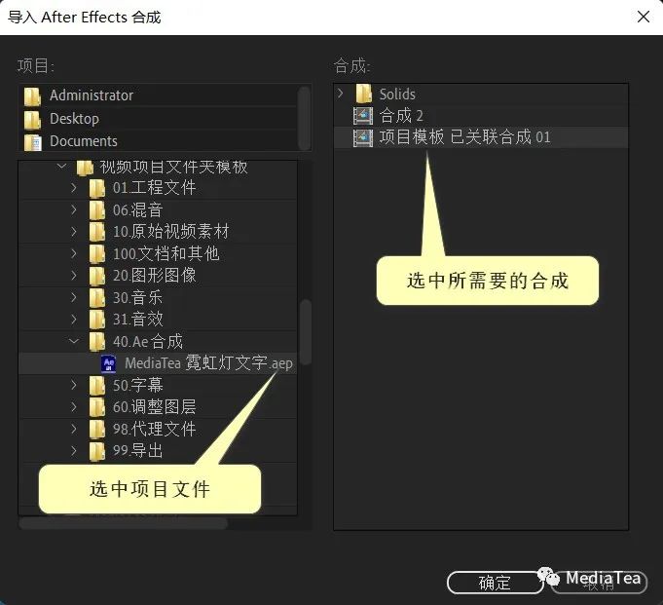Click the 项目模板 已关联合成 01 composition icon

pyautogui.click(x=363, y=137)
